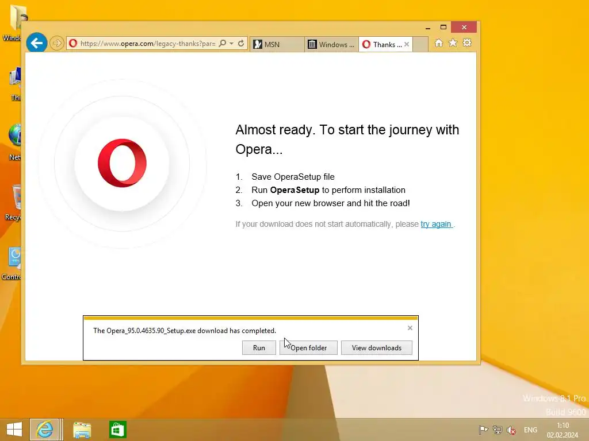Go to the home page icon
The image size is (589, 441).
(438, 43)
